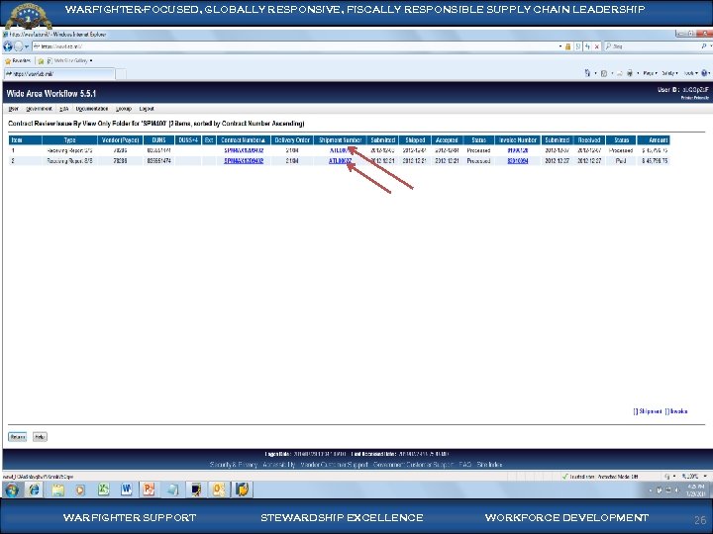Viewport: 713px width, 534px height.
Task: Open the Excel taskbar icon
Action: coord(104,489)
